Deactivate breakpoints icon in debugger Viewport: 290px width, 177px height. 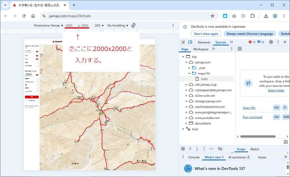pos(220,149)
